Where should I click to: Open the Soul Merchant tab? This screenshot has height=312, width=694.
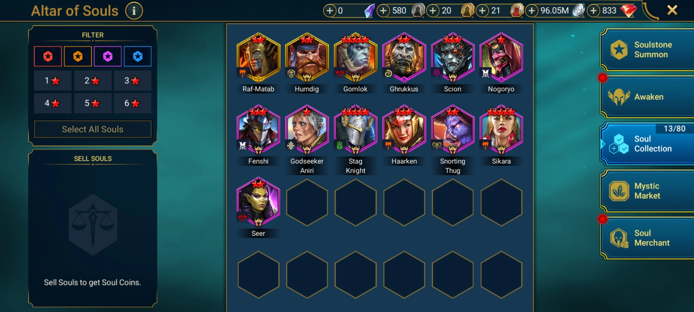pyautogui.click(x=648, y=238)
